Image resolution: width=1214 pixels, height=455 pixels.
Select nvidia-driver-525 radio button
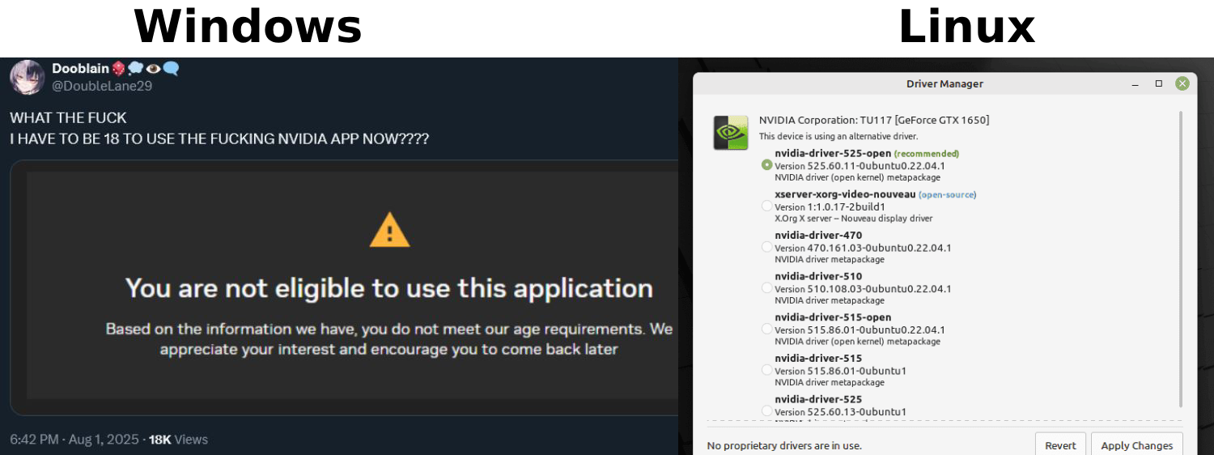click(x=766, y=410)
